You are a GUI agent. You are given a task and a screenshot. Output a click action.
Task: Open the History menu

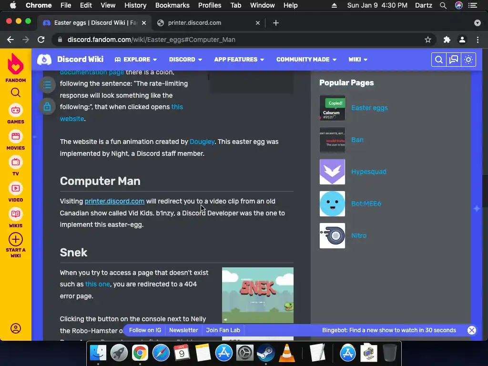(x=135, y=5)
